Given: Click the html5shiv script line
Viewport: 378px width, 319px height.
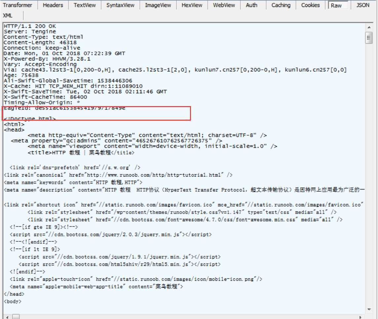Looking at the screenshot, I should [x=120, y=264].
